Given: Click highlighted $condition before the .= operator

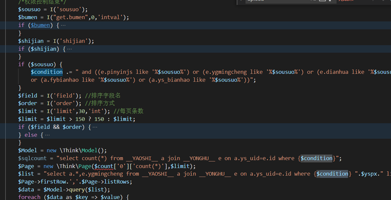Looking at the screenshot, I should [x=47, y=72].
